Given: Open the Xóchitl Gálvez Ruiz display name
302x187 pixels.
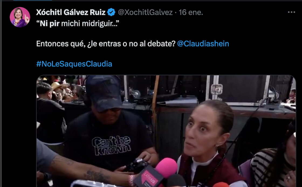Looking at the screenshot, I should [x=71, y=12].
